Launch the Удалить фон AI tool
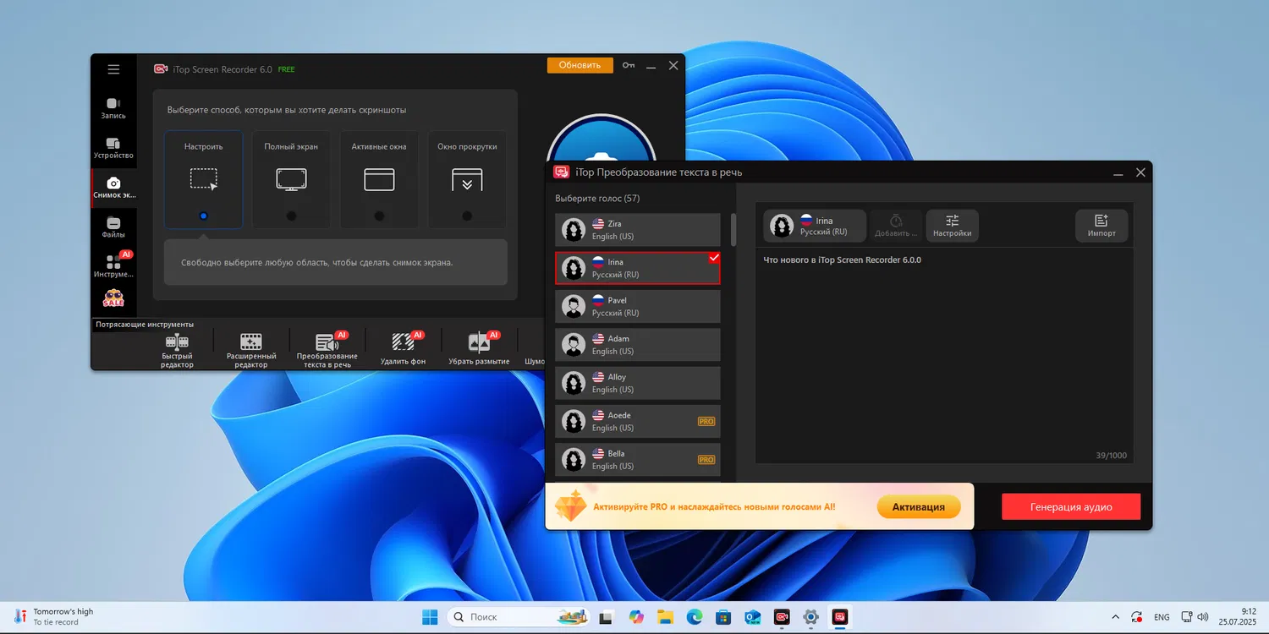 (403, 342)
